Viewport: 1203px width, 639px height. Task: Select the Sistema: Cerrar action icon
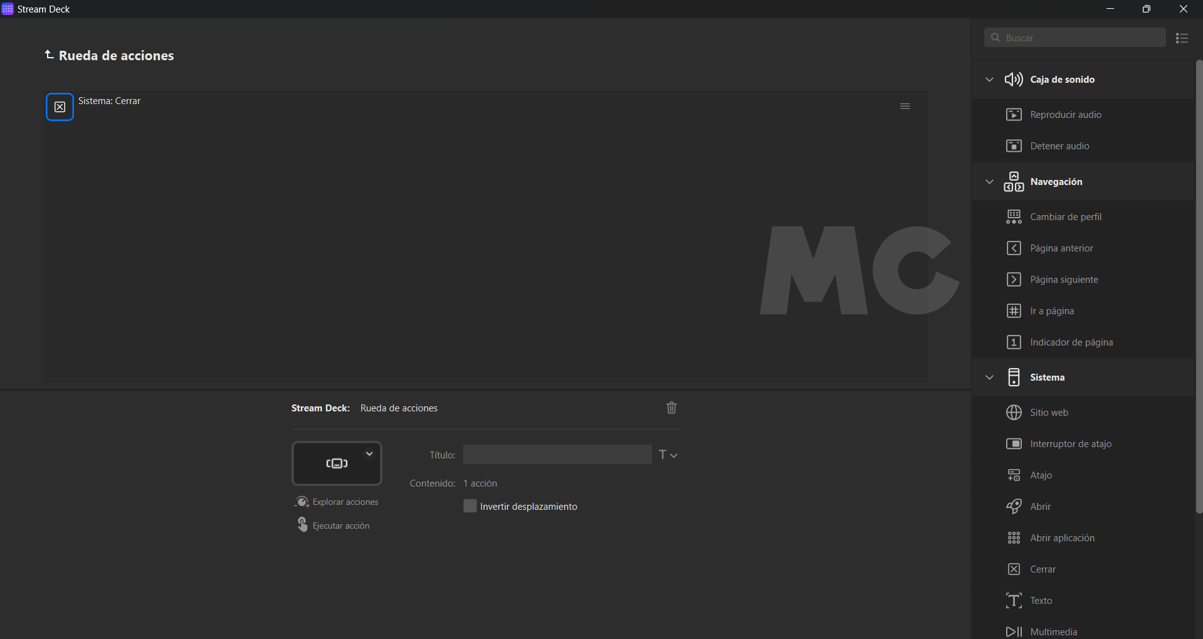(x=60, y=107)
